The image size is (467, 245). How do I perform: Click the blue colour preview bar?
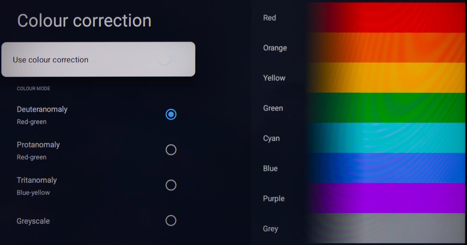(386, 168)
